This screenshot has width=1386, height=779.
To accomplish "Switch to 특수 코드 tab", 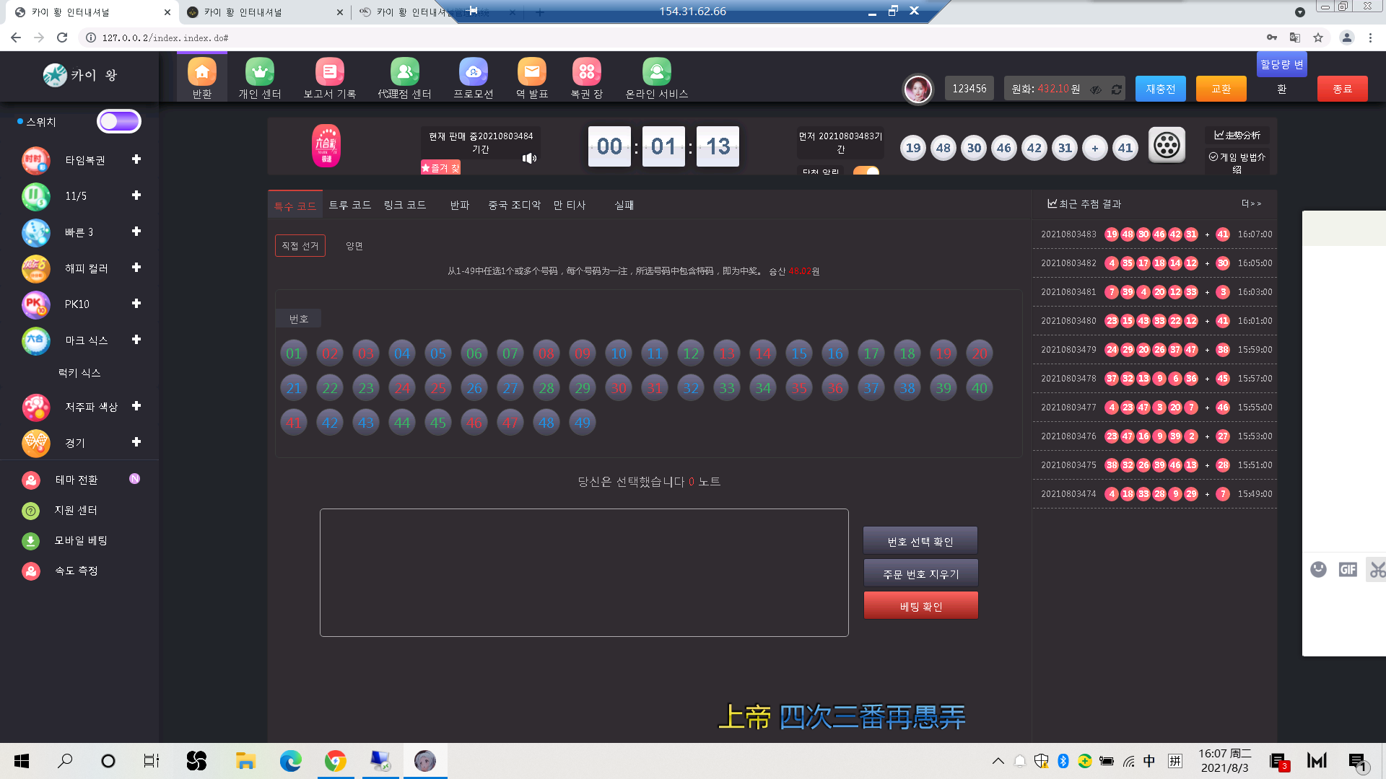I will click(x=295, y=206).
